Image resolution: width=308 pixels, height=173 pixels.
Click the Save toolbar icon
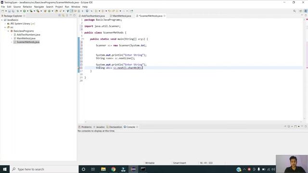(9, 11)
